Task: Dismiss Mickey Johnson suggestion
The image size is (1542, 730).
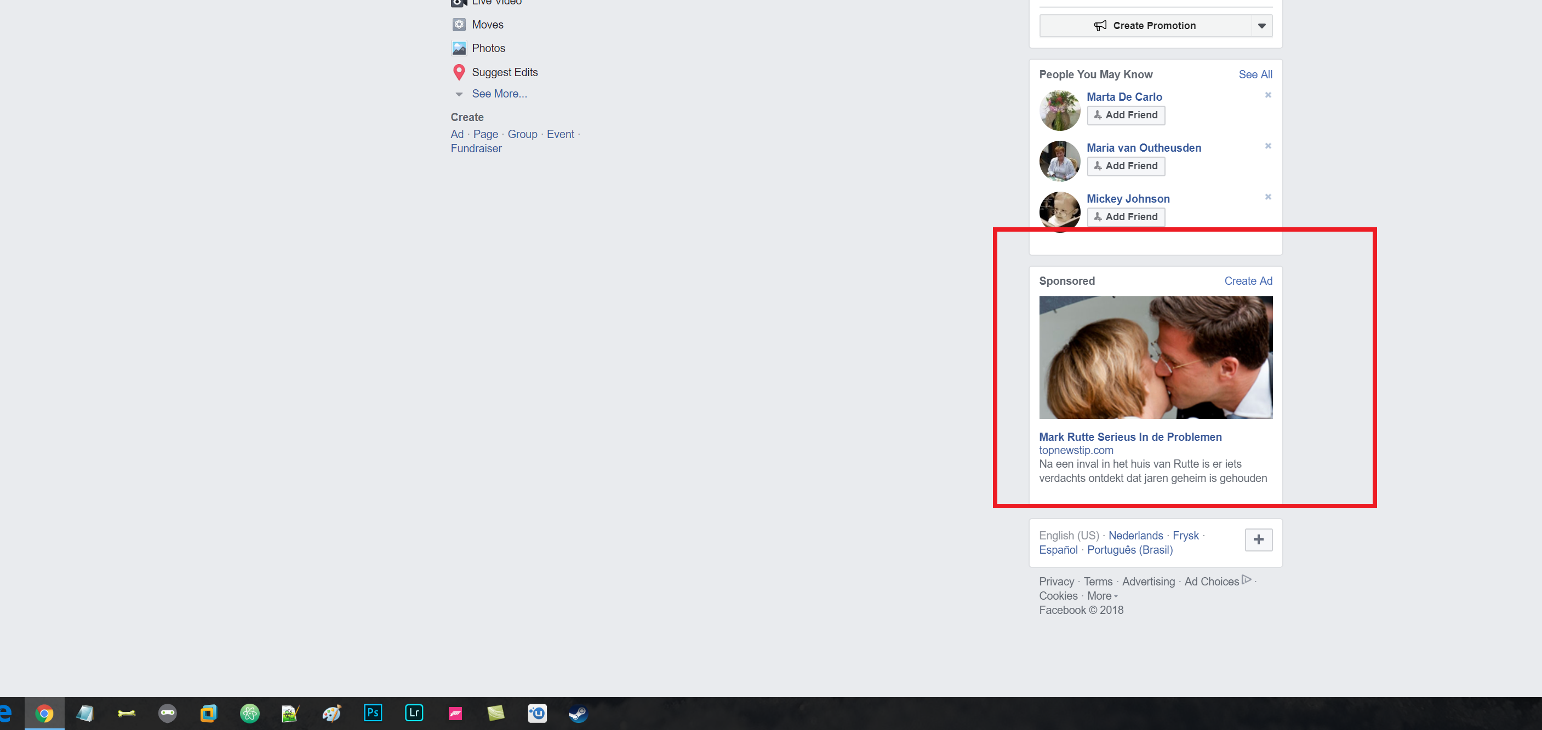Action: pyautogui.click(x=1268, y=197)
